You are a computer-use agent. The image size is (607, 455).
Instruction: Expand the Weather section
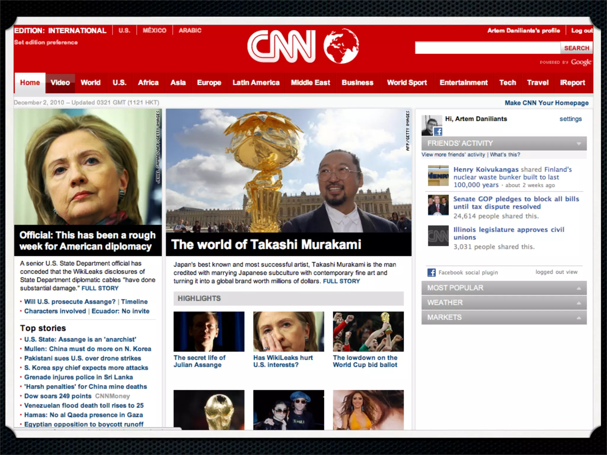(579, 303)
